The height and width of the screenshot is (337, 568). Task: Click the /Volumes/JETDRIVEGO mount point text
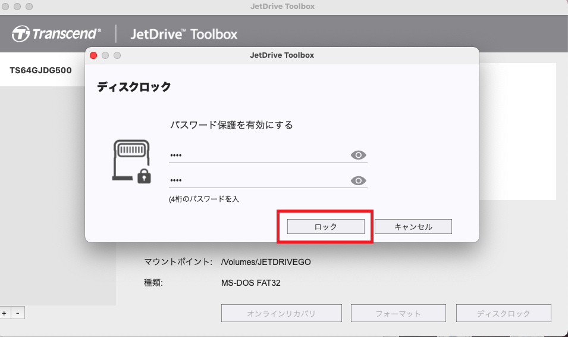click(266, 262)
